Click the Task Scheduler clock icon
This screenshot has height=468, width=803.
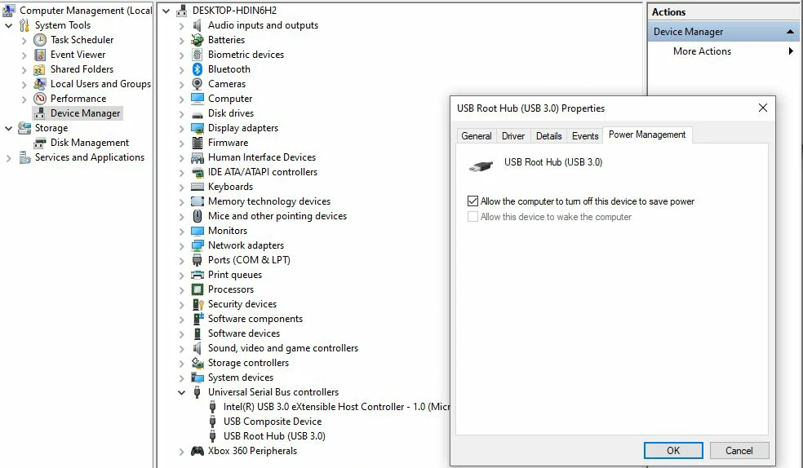pos(40,40)
